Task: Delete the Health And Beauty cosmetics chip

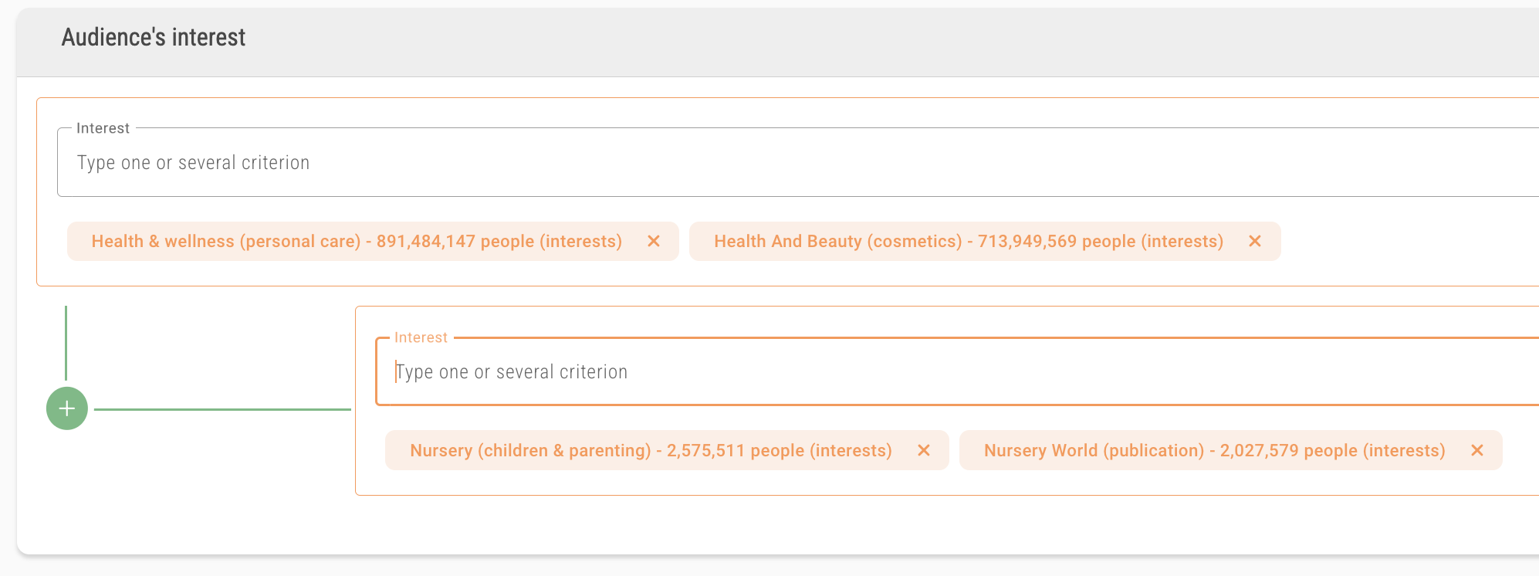Action: (x=1254, y=241)
